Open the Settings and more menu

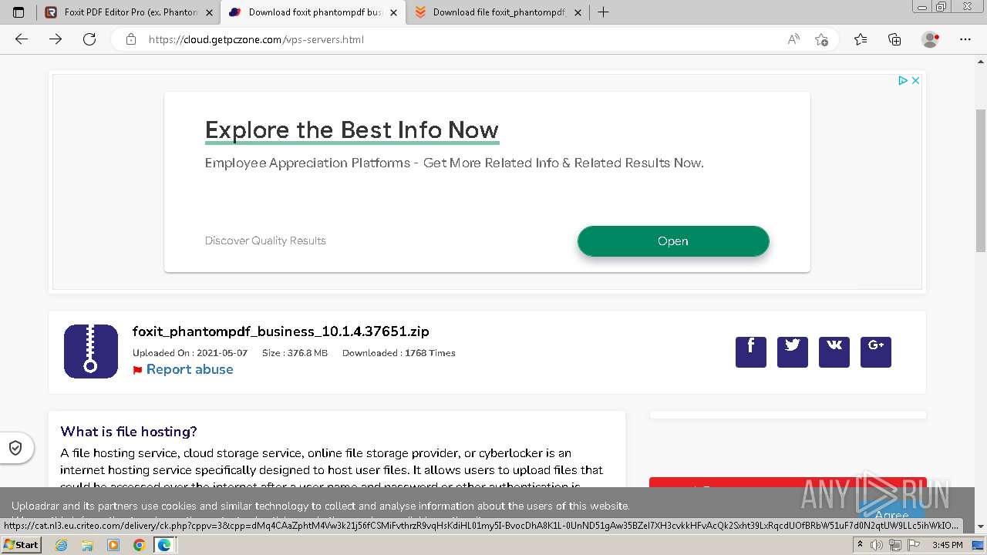click(x=965, y=39)
